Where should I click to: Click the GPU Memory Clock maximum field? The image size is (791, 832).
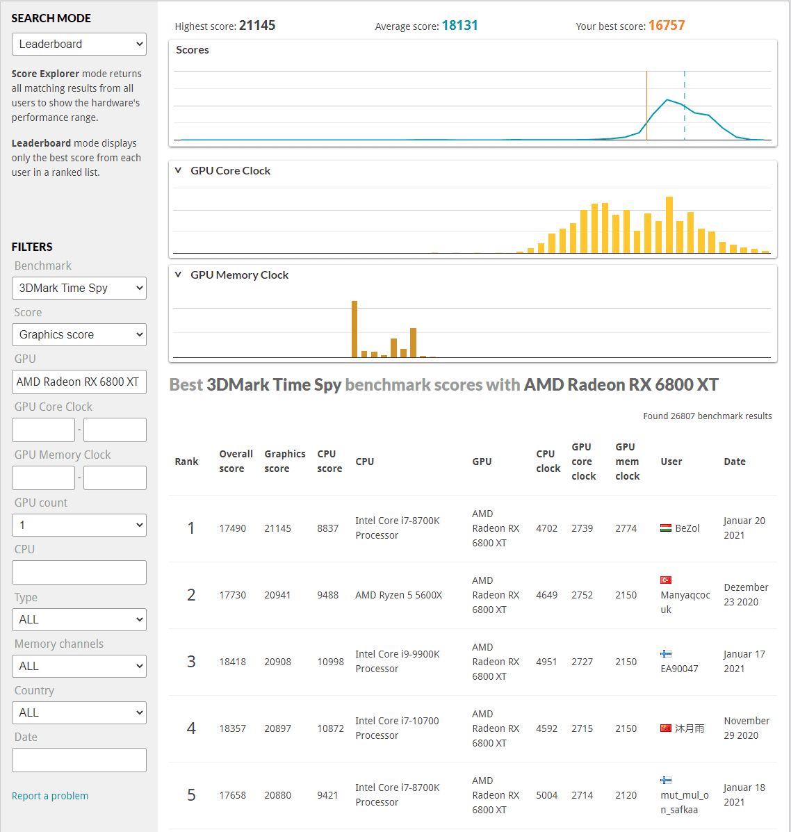point(115,478)
